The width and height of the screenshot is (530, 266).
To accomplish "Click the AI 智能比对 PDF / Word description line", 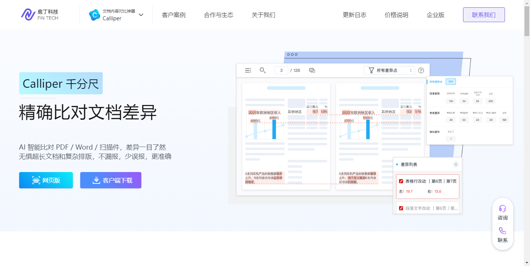I will tap(92, 147).
